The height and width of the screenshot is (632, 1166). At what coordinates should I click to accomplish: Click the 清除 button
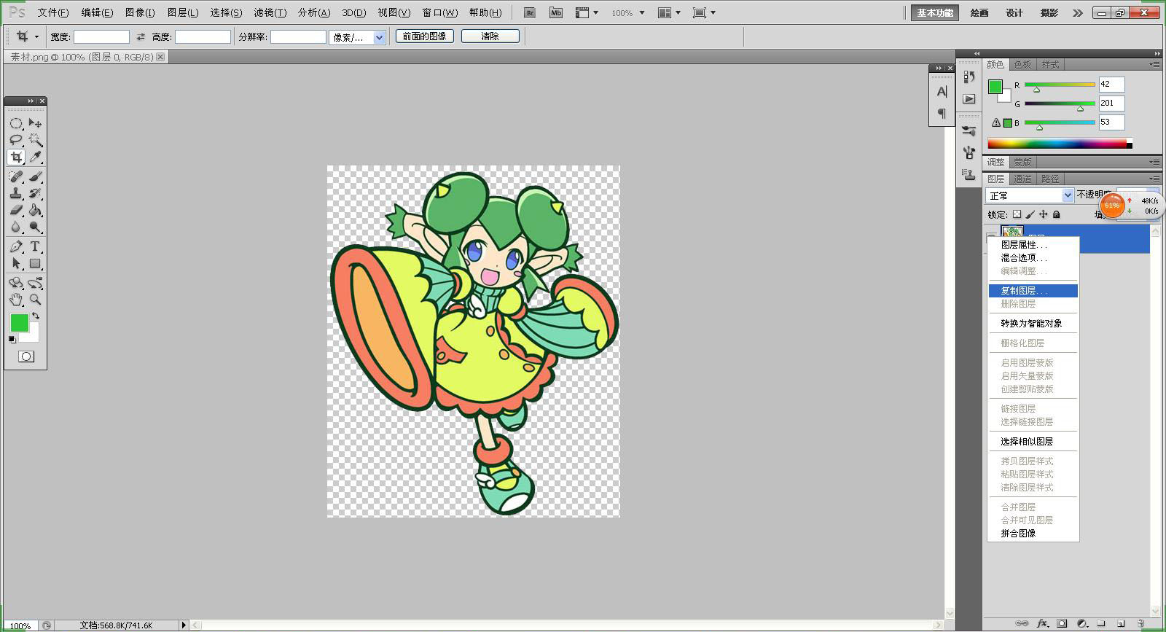(x=490, y=36)
